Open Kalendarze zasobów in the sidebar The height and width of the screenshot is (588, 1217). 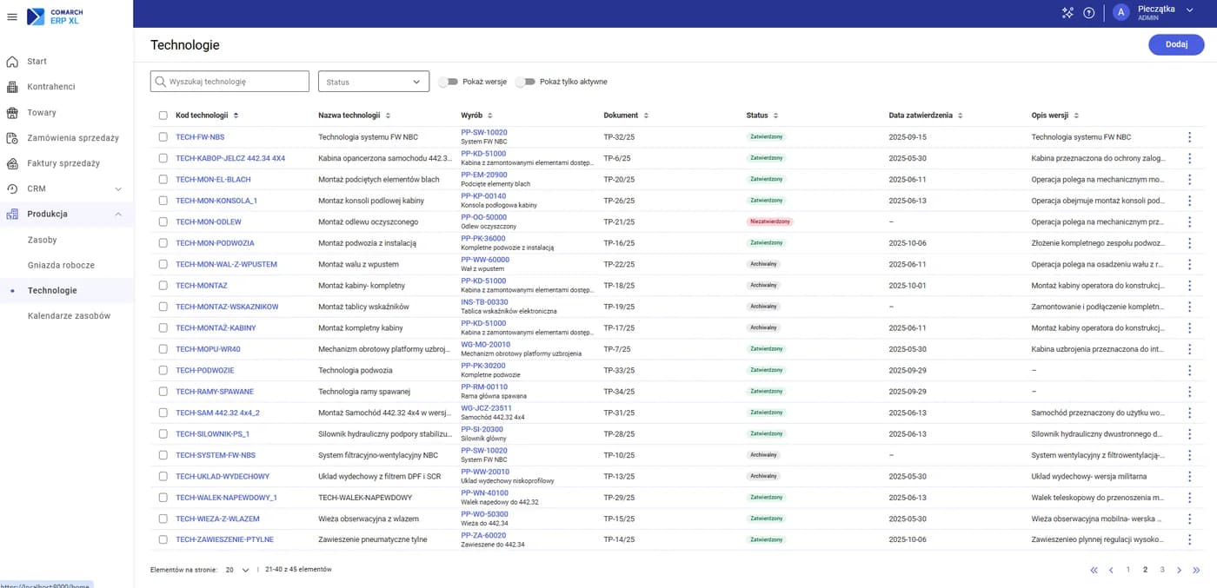pyautogui.click(x=69, y=316)
